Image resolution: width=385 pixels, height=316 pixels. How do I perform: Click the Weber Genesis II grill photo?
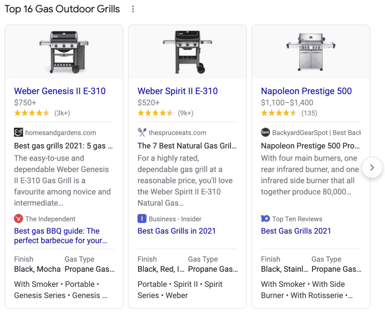coord(64,52)
